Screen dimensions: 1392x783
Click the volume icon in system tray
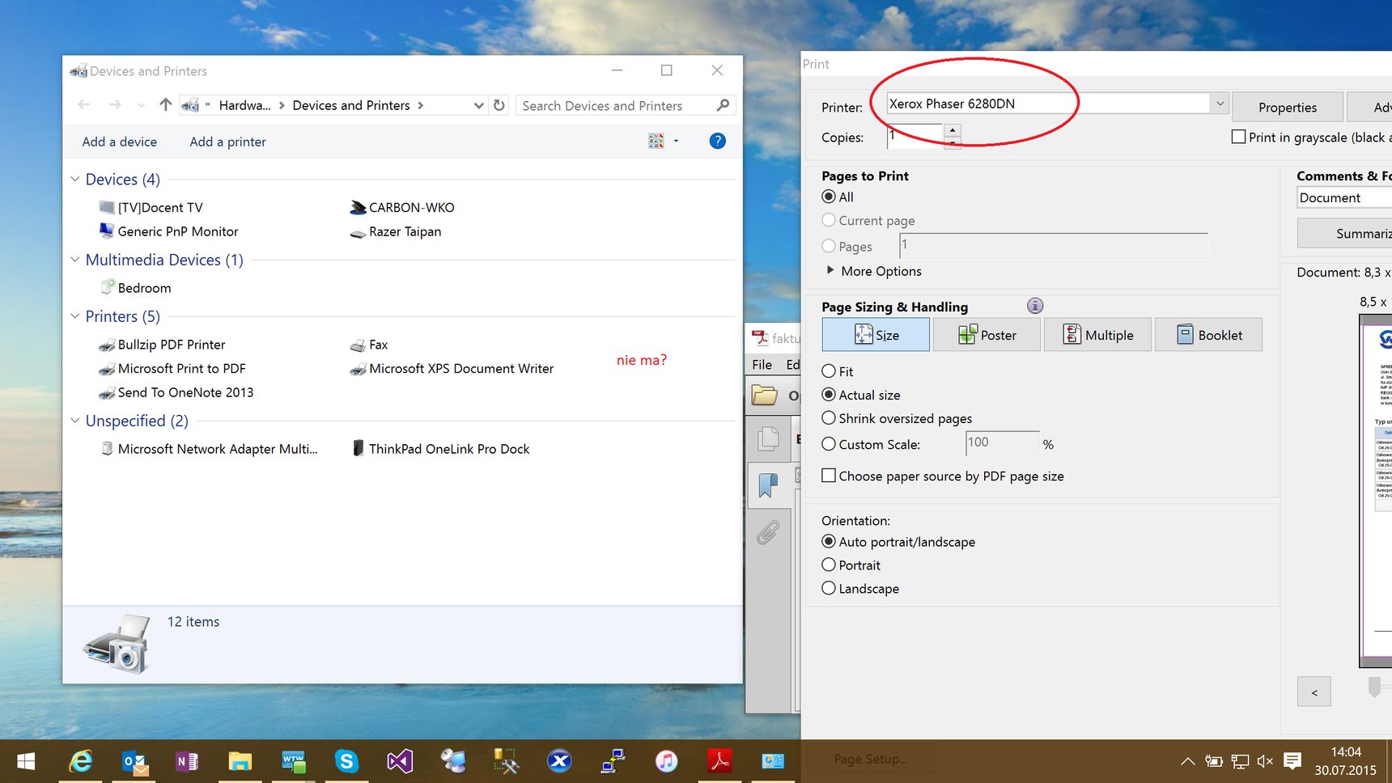(x=1265, y=761)
